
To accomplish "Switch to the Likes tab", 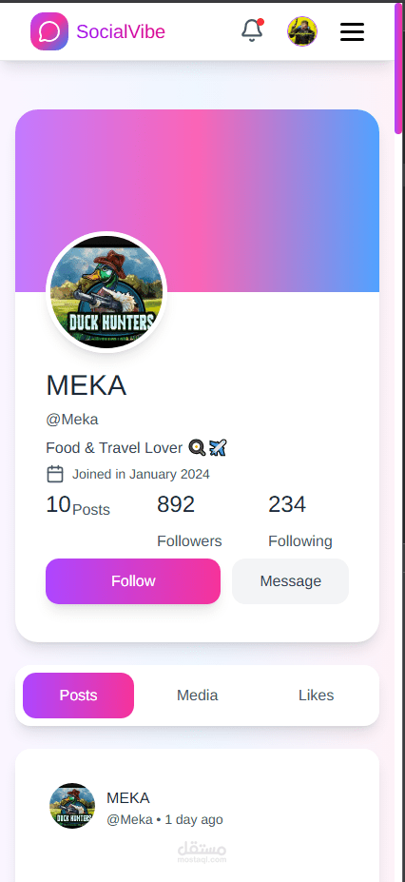I will 317,696.
